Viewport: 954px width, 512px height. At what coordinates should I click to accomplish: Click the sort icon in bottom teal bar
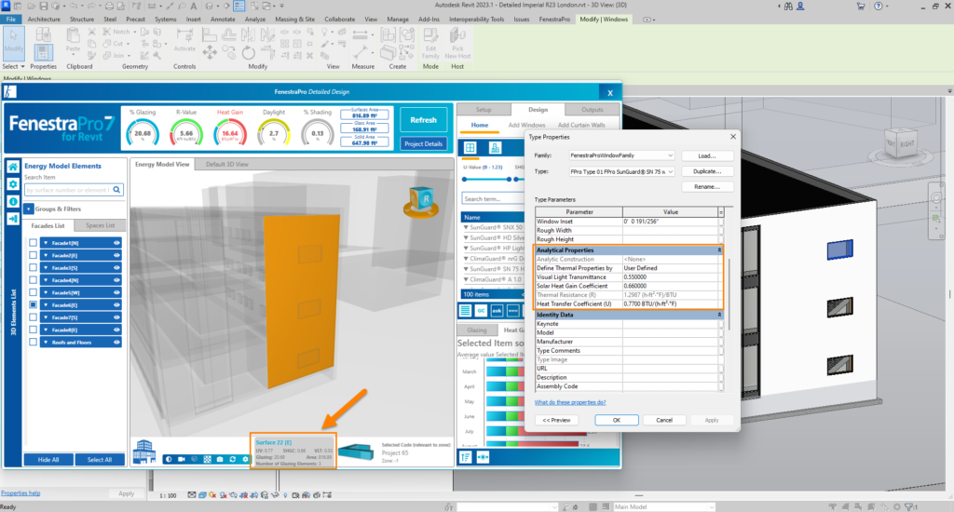466,457
